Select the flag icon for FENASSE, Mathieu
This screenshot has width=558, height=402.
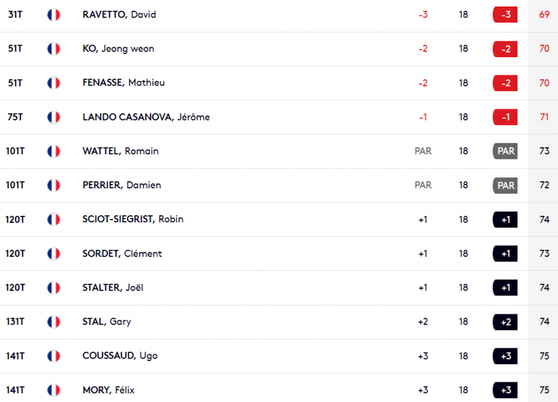click(x=54, y=83)
